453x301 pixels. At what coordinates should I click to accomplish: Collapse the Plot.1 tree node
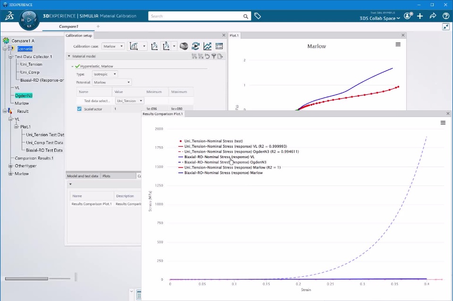click(x=16, y=127)
